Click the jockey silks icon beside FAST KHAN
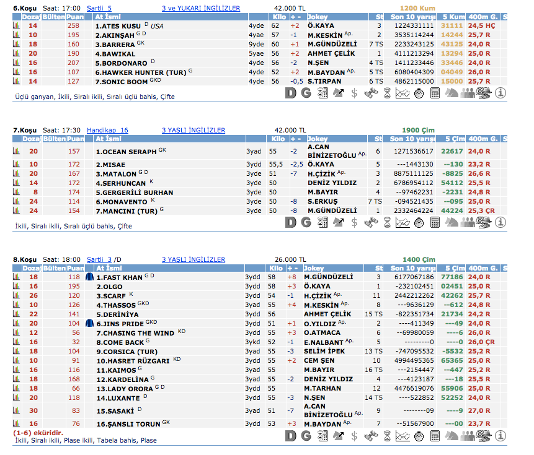534x455 pixels. coord(89,277)
